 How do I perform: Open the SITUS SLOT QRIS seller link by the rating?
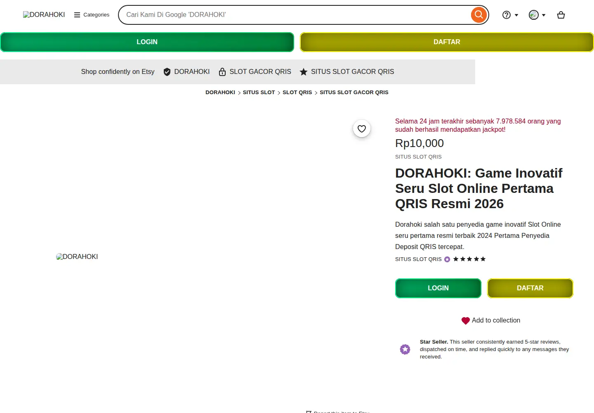[x=418, y=259]
